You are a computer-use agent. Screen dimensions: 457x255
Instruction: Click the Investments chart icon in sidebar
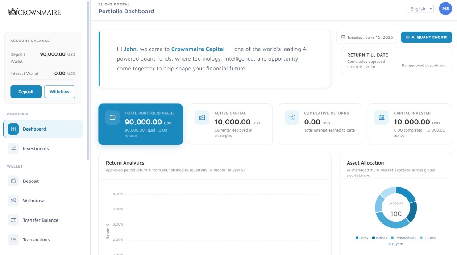click(x=13, y=148)
